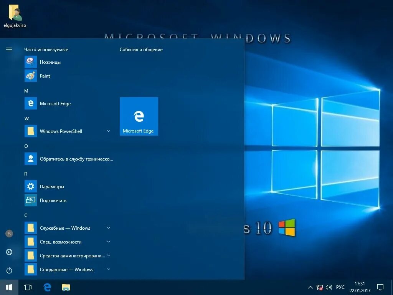Show hidden tray icons arrow

click(310, 287)
